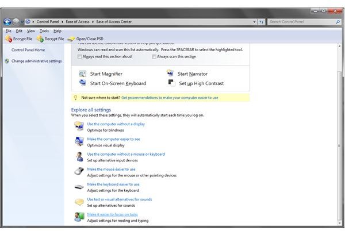Viewport: 345px width, 231px height.
Task: Click the High Contrast icon
Action: pyautogui.click(x=171, y=83)
